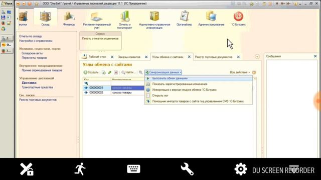Click the favorites star in title bar

point(37,3)
